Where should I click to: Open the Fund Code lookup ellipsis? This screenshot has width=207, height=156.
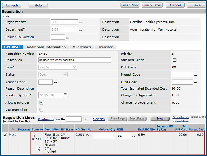tap(195, 82)
